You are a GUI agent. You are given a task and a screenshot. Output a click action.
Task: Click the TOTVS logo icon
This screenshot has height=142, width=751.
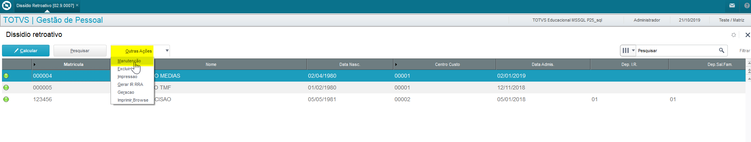pos(7,5)
